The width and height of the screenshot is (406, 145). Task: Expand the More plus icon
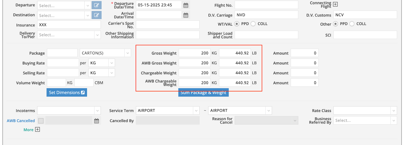[x=38, y=130]
